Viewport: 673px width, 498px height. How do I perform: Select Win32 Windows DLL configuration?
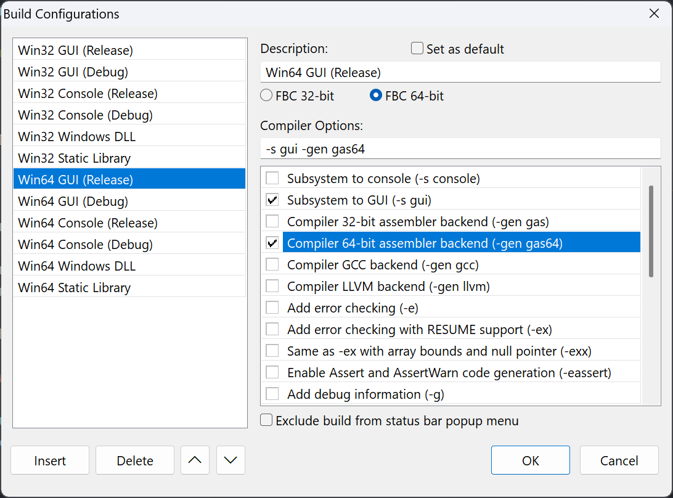129,137
